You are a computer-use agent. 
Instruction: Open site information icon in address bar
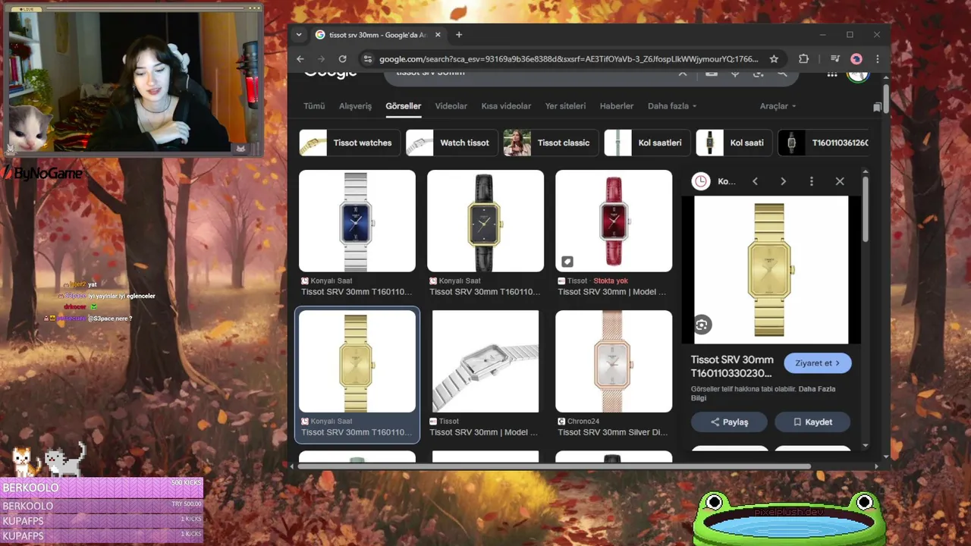[367, 59]
